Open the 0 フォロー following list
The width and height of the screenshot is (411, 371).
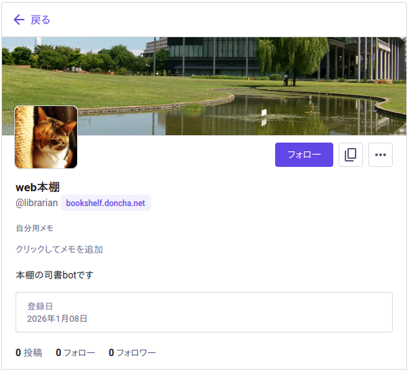click(75, 352)
